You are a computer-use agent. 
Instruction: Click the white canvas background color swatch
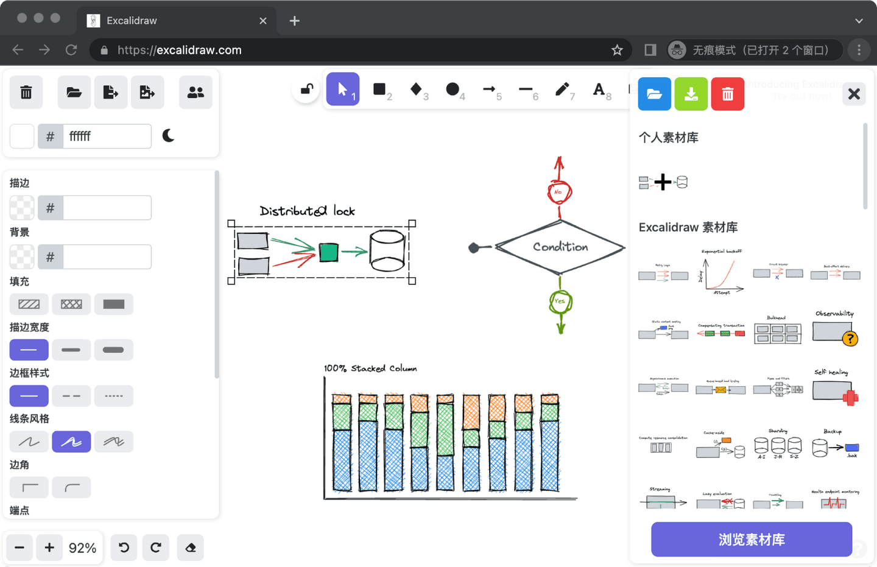click(22, 136)
